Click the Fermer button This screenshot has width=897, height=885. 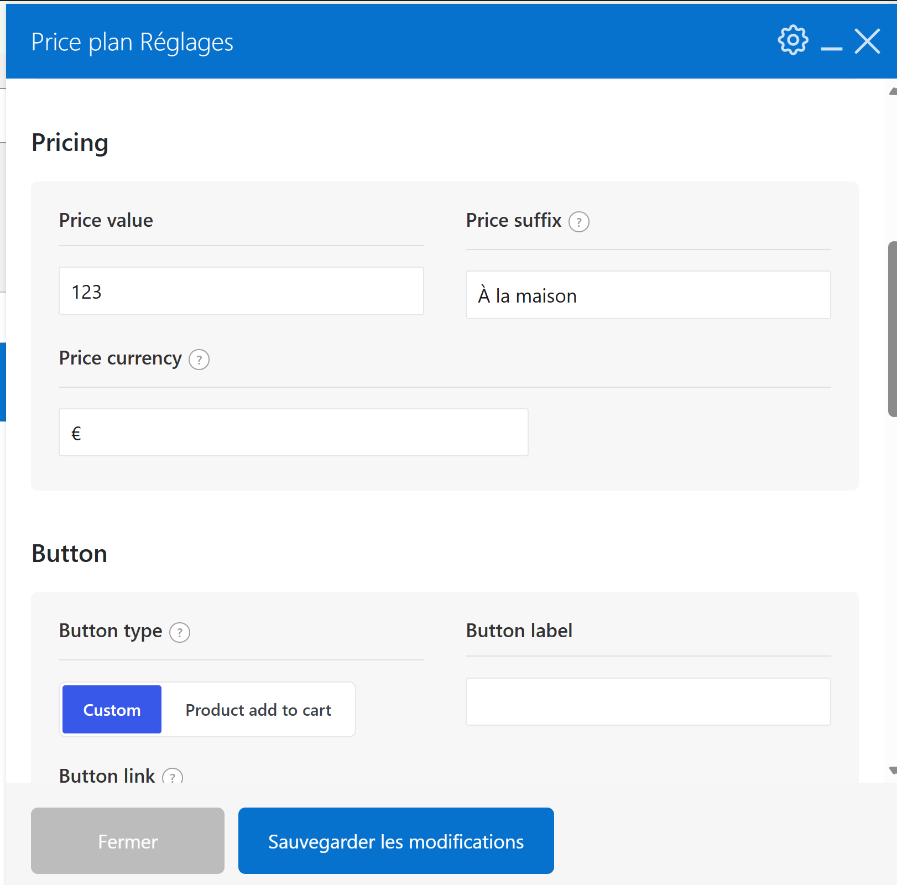[128, 841]
